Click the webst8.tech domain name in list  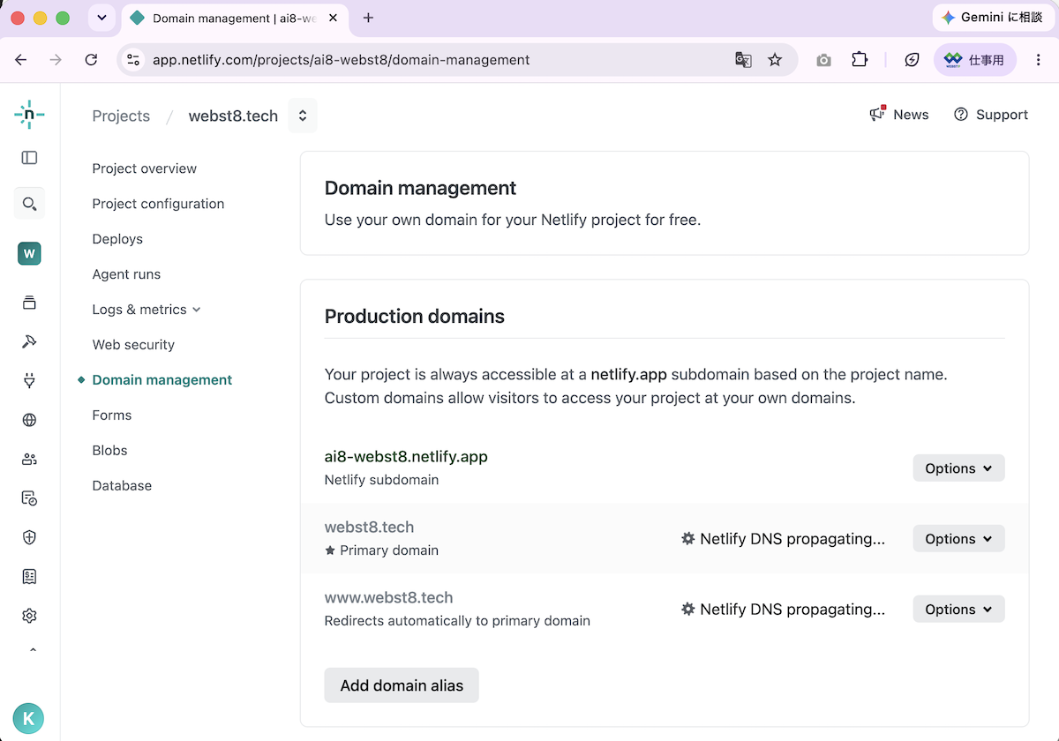point(369,528)
